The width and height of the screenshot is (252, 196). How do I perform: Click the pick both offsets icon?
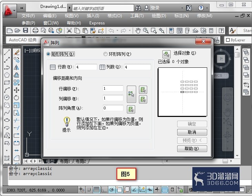point(131,94)
